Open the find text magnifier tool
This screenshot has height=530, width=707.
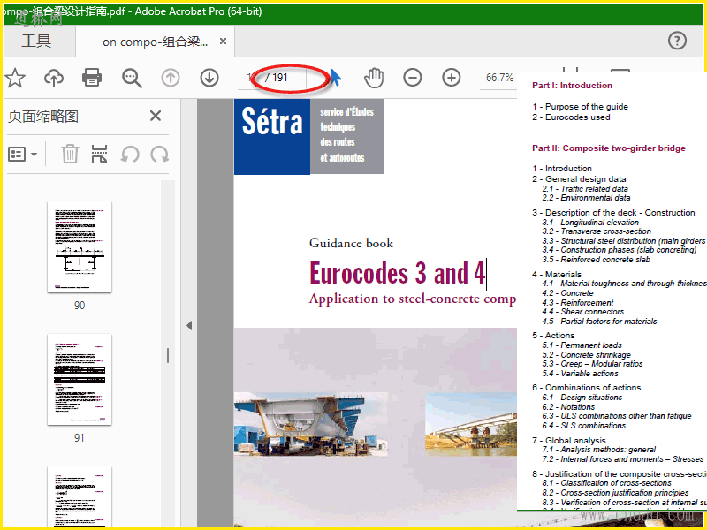click(132, 78)
